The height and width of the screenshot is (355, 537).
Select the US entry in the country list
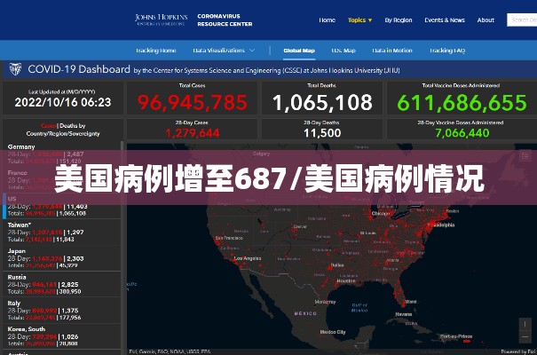coord(61,206)
